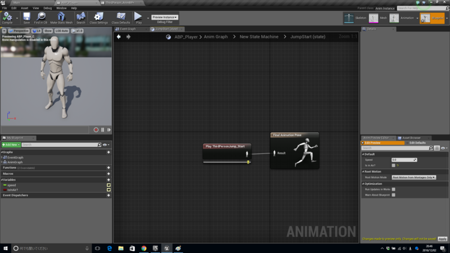Open Epic Games Launcher from taskbar
Viewport: 450px width, 253px height.
pos(155,249)
